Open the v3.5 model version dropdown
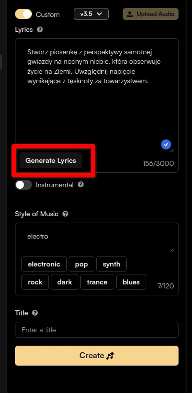 click(x=91, y=14)
